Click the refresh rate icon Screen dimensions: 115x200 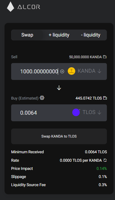105,160
